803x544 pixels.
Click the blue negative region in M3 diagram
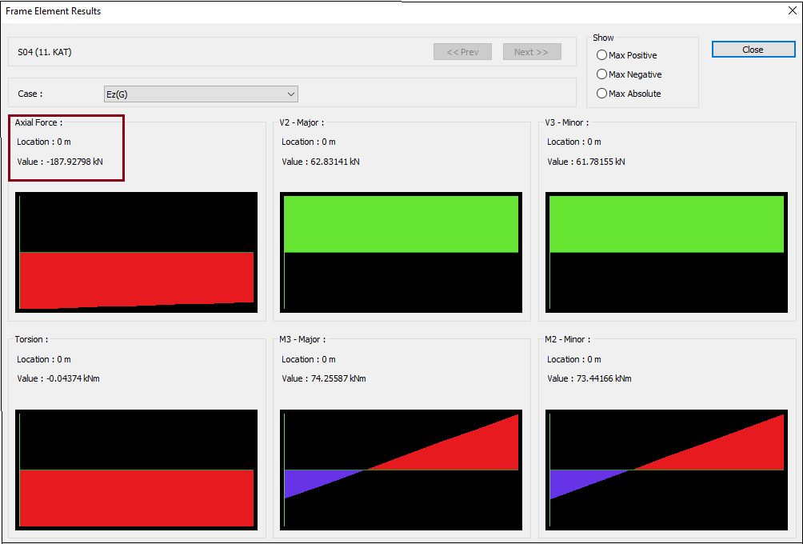click(308, 480)
